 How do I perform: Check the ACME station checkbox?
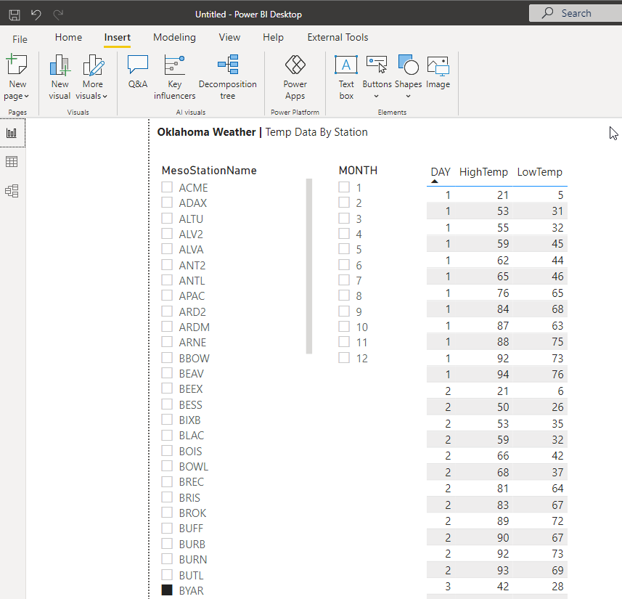click(x=167, y=187)
